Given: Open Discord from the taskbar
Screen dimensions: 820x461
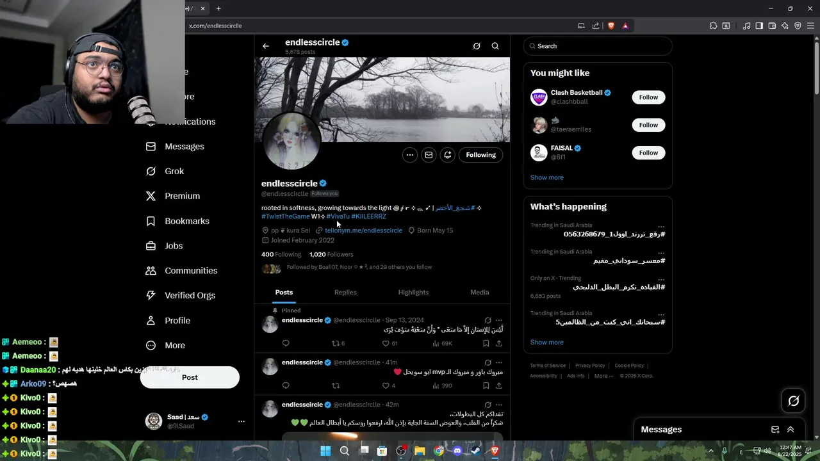Looking at the screenshot, I should pyautogui.click(x=457, y=451).
